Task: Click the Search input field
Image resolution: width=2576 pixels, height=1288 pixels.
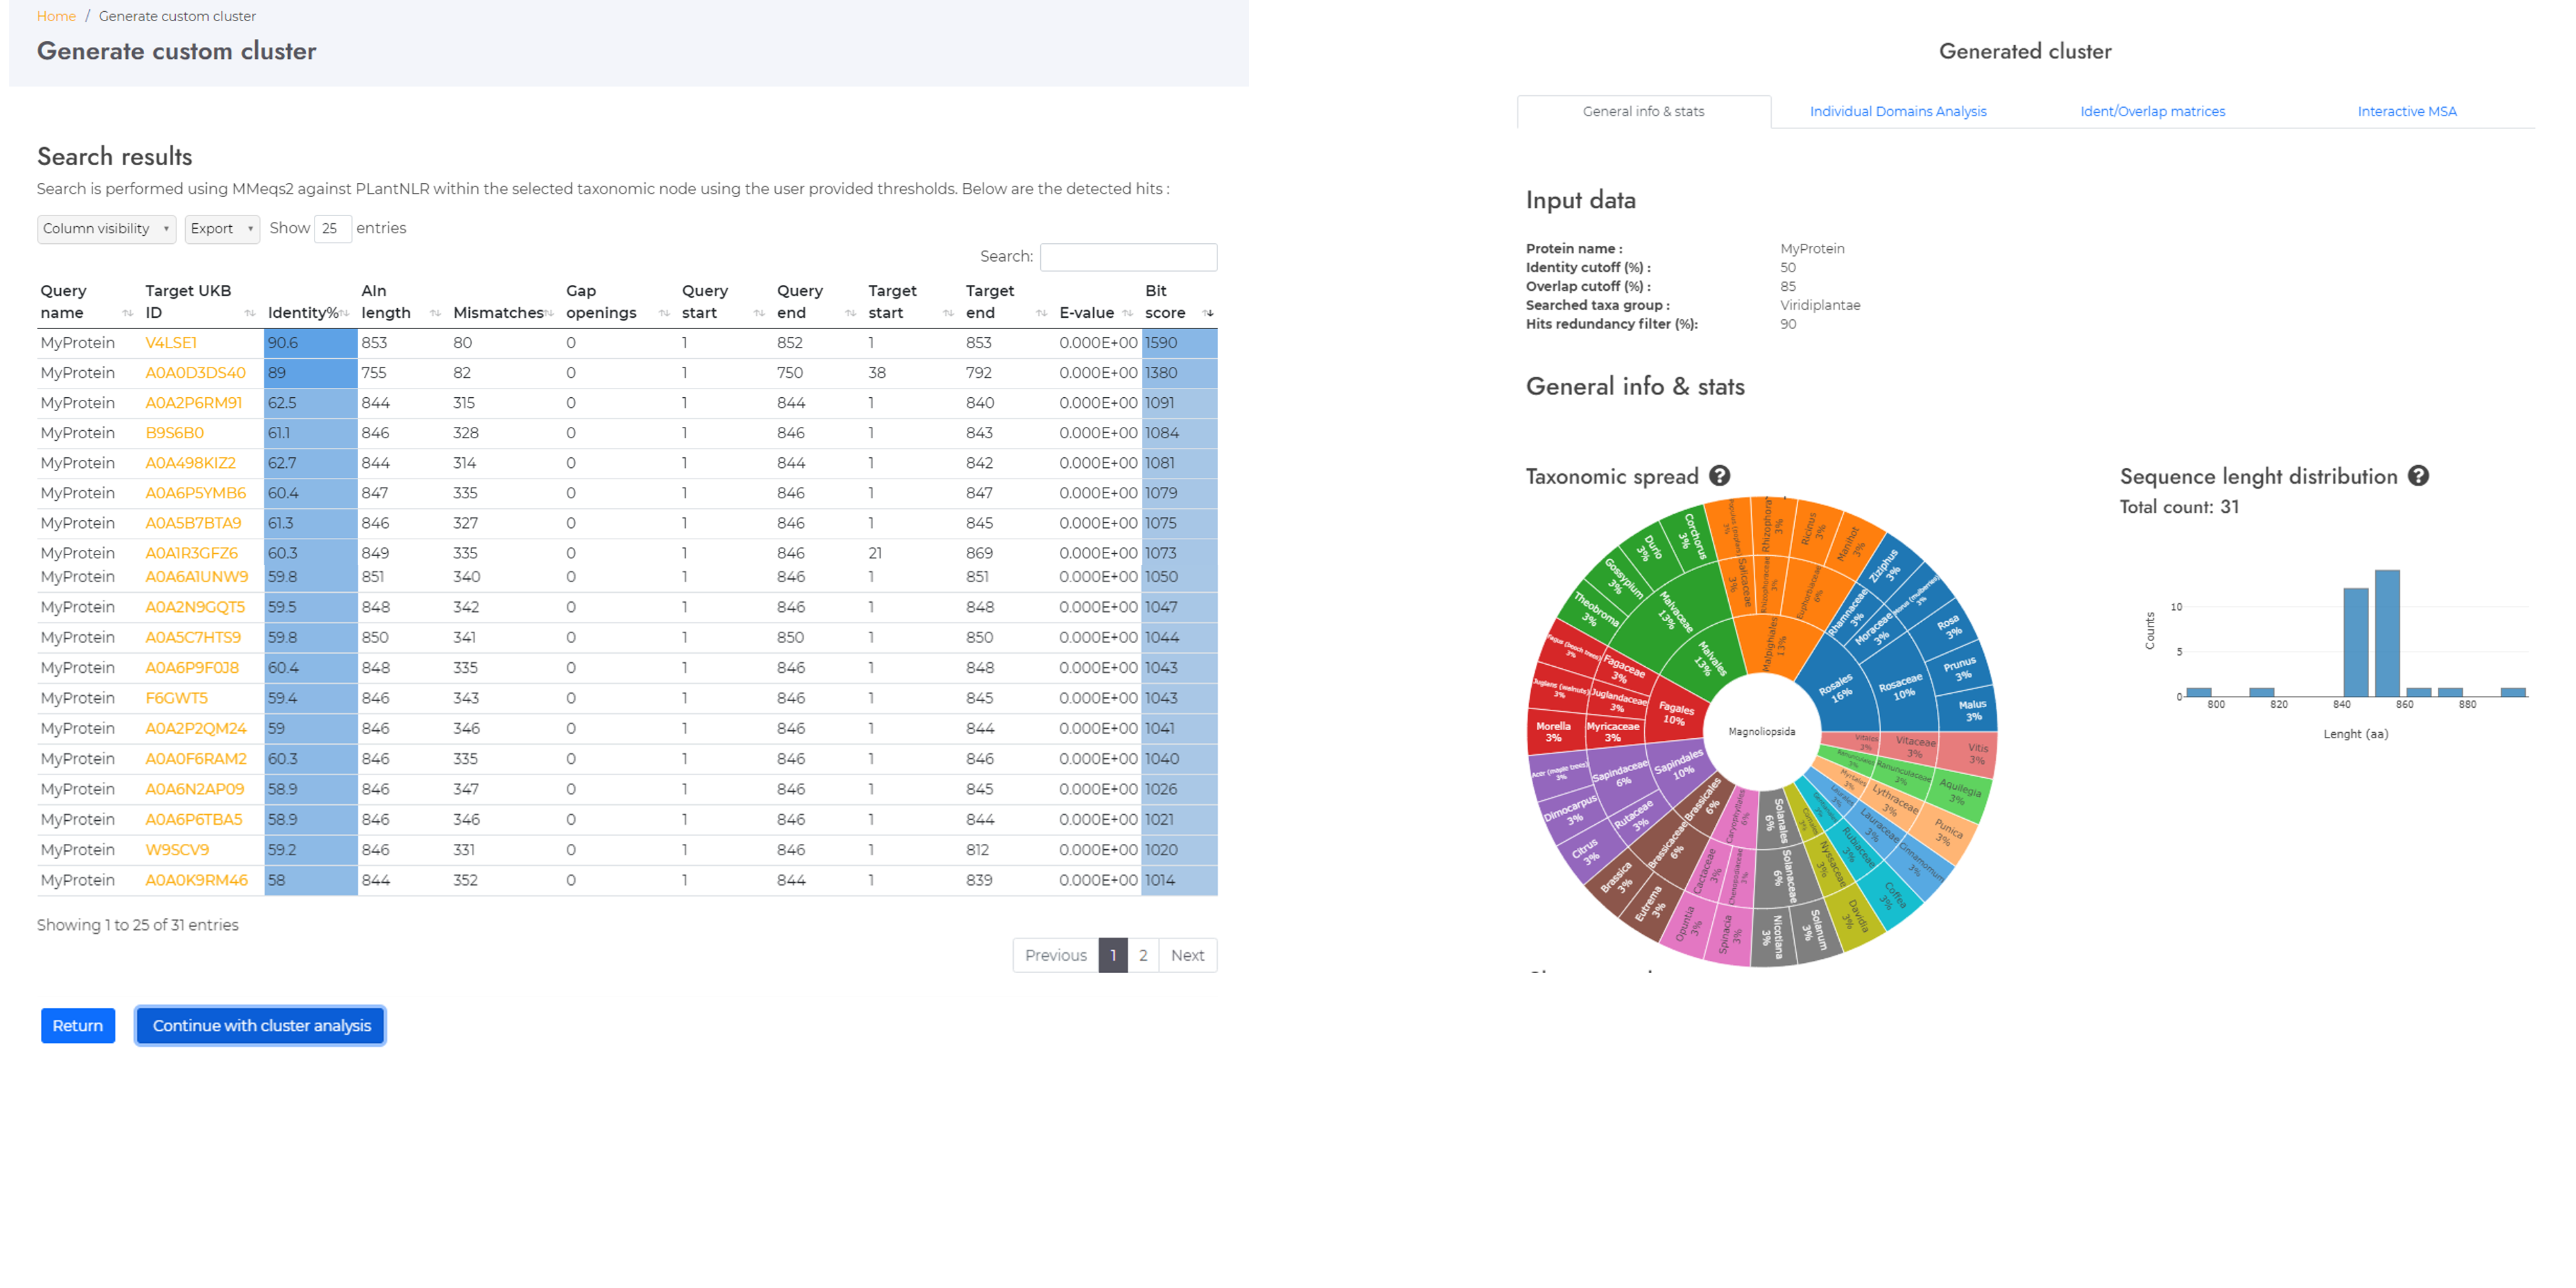Action: [1128, 257]
